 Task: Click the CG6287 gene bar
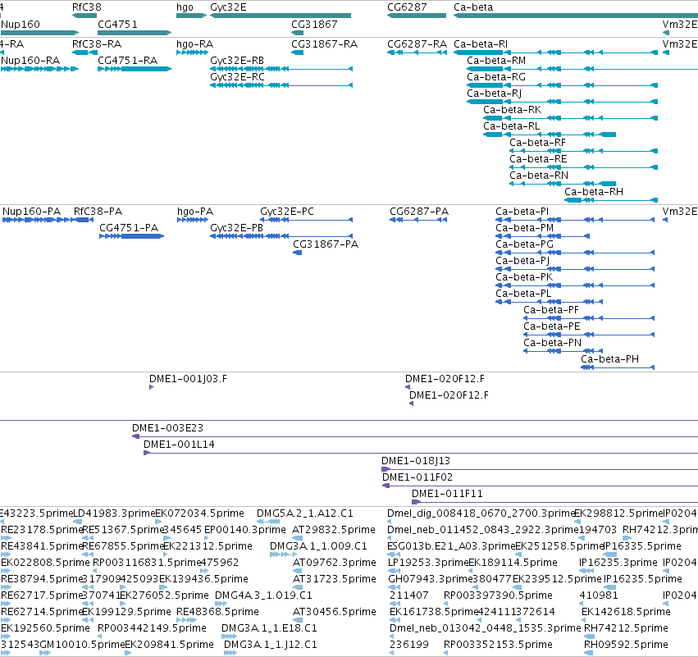point(417,16)
